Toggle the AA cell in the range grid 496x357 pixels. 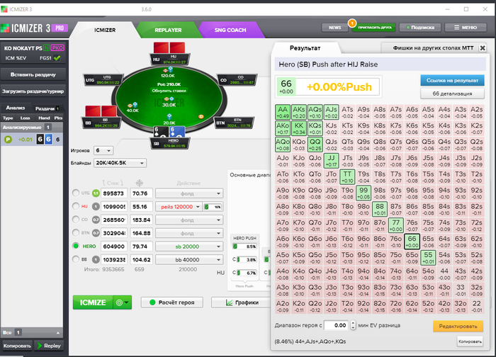283,112
